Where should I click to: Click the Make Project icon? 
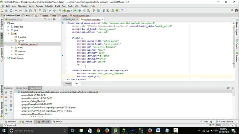click(60, 10)
